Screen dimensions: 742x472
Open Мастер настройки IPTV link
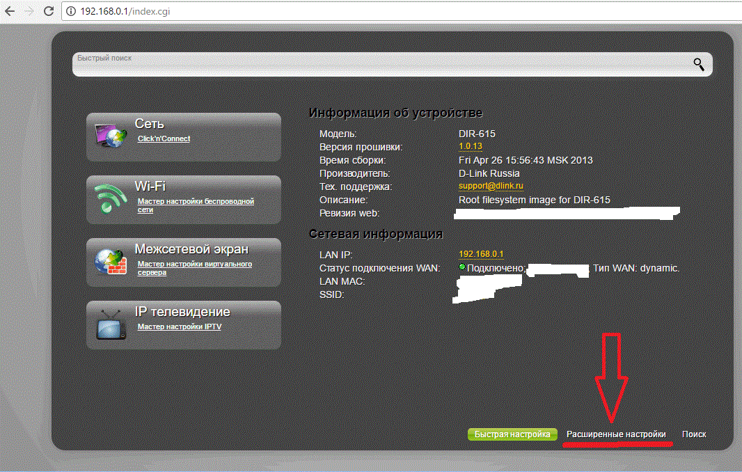180,327
